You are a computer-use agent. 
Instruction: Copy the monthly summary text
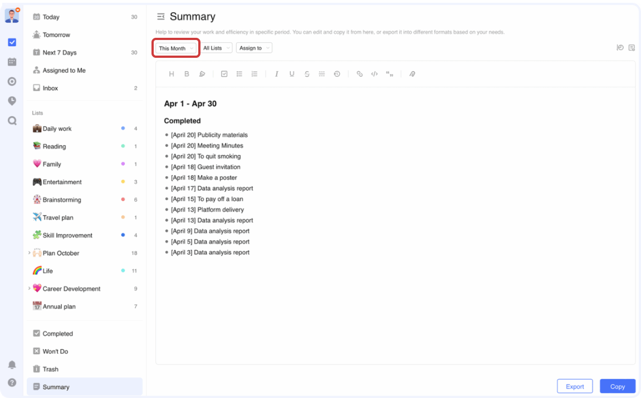(617, 386)
